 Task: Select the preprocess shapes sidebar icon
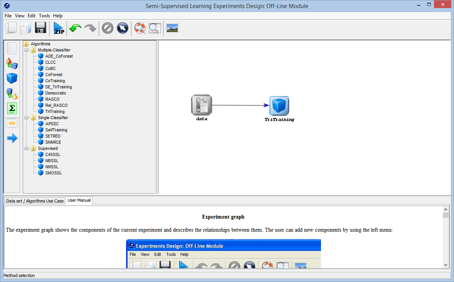pyautogui.click(x=12, y=63)
